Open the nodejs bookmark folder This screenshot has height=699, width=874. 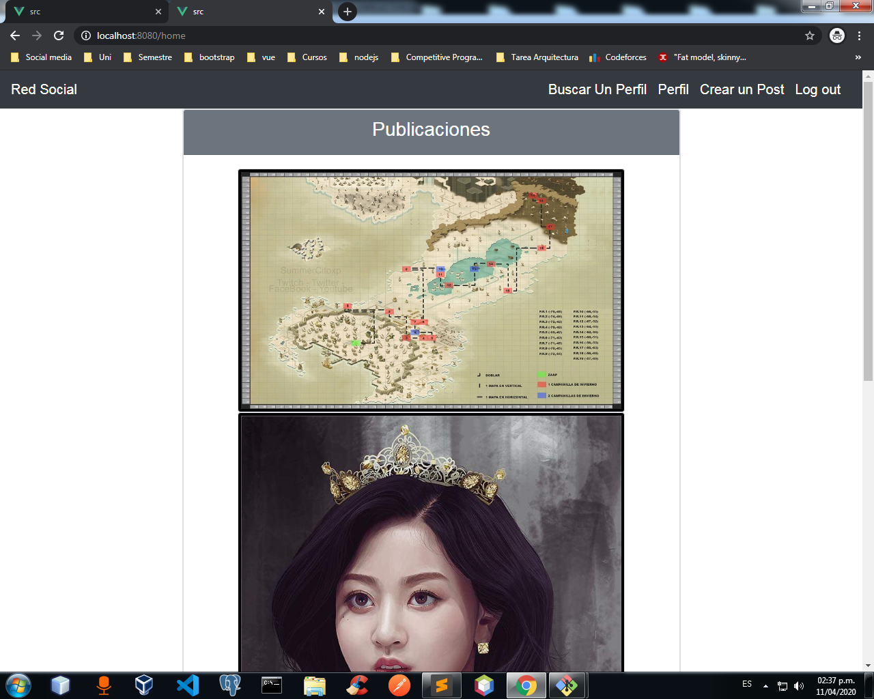click(x=358, y=57)
